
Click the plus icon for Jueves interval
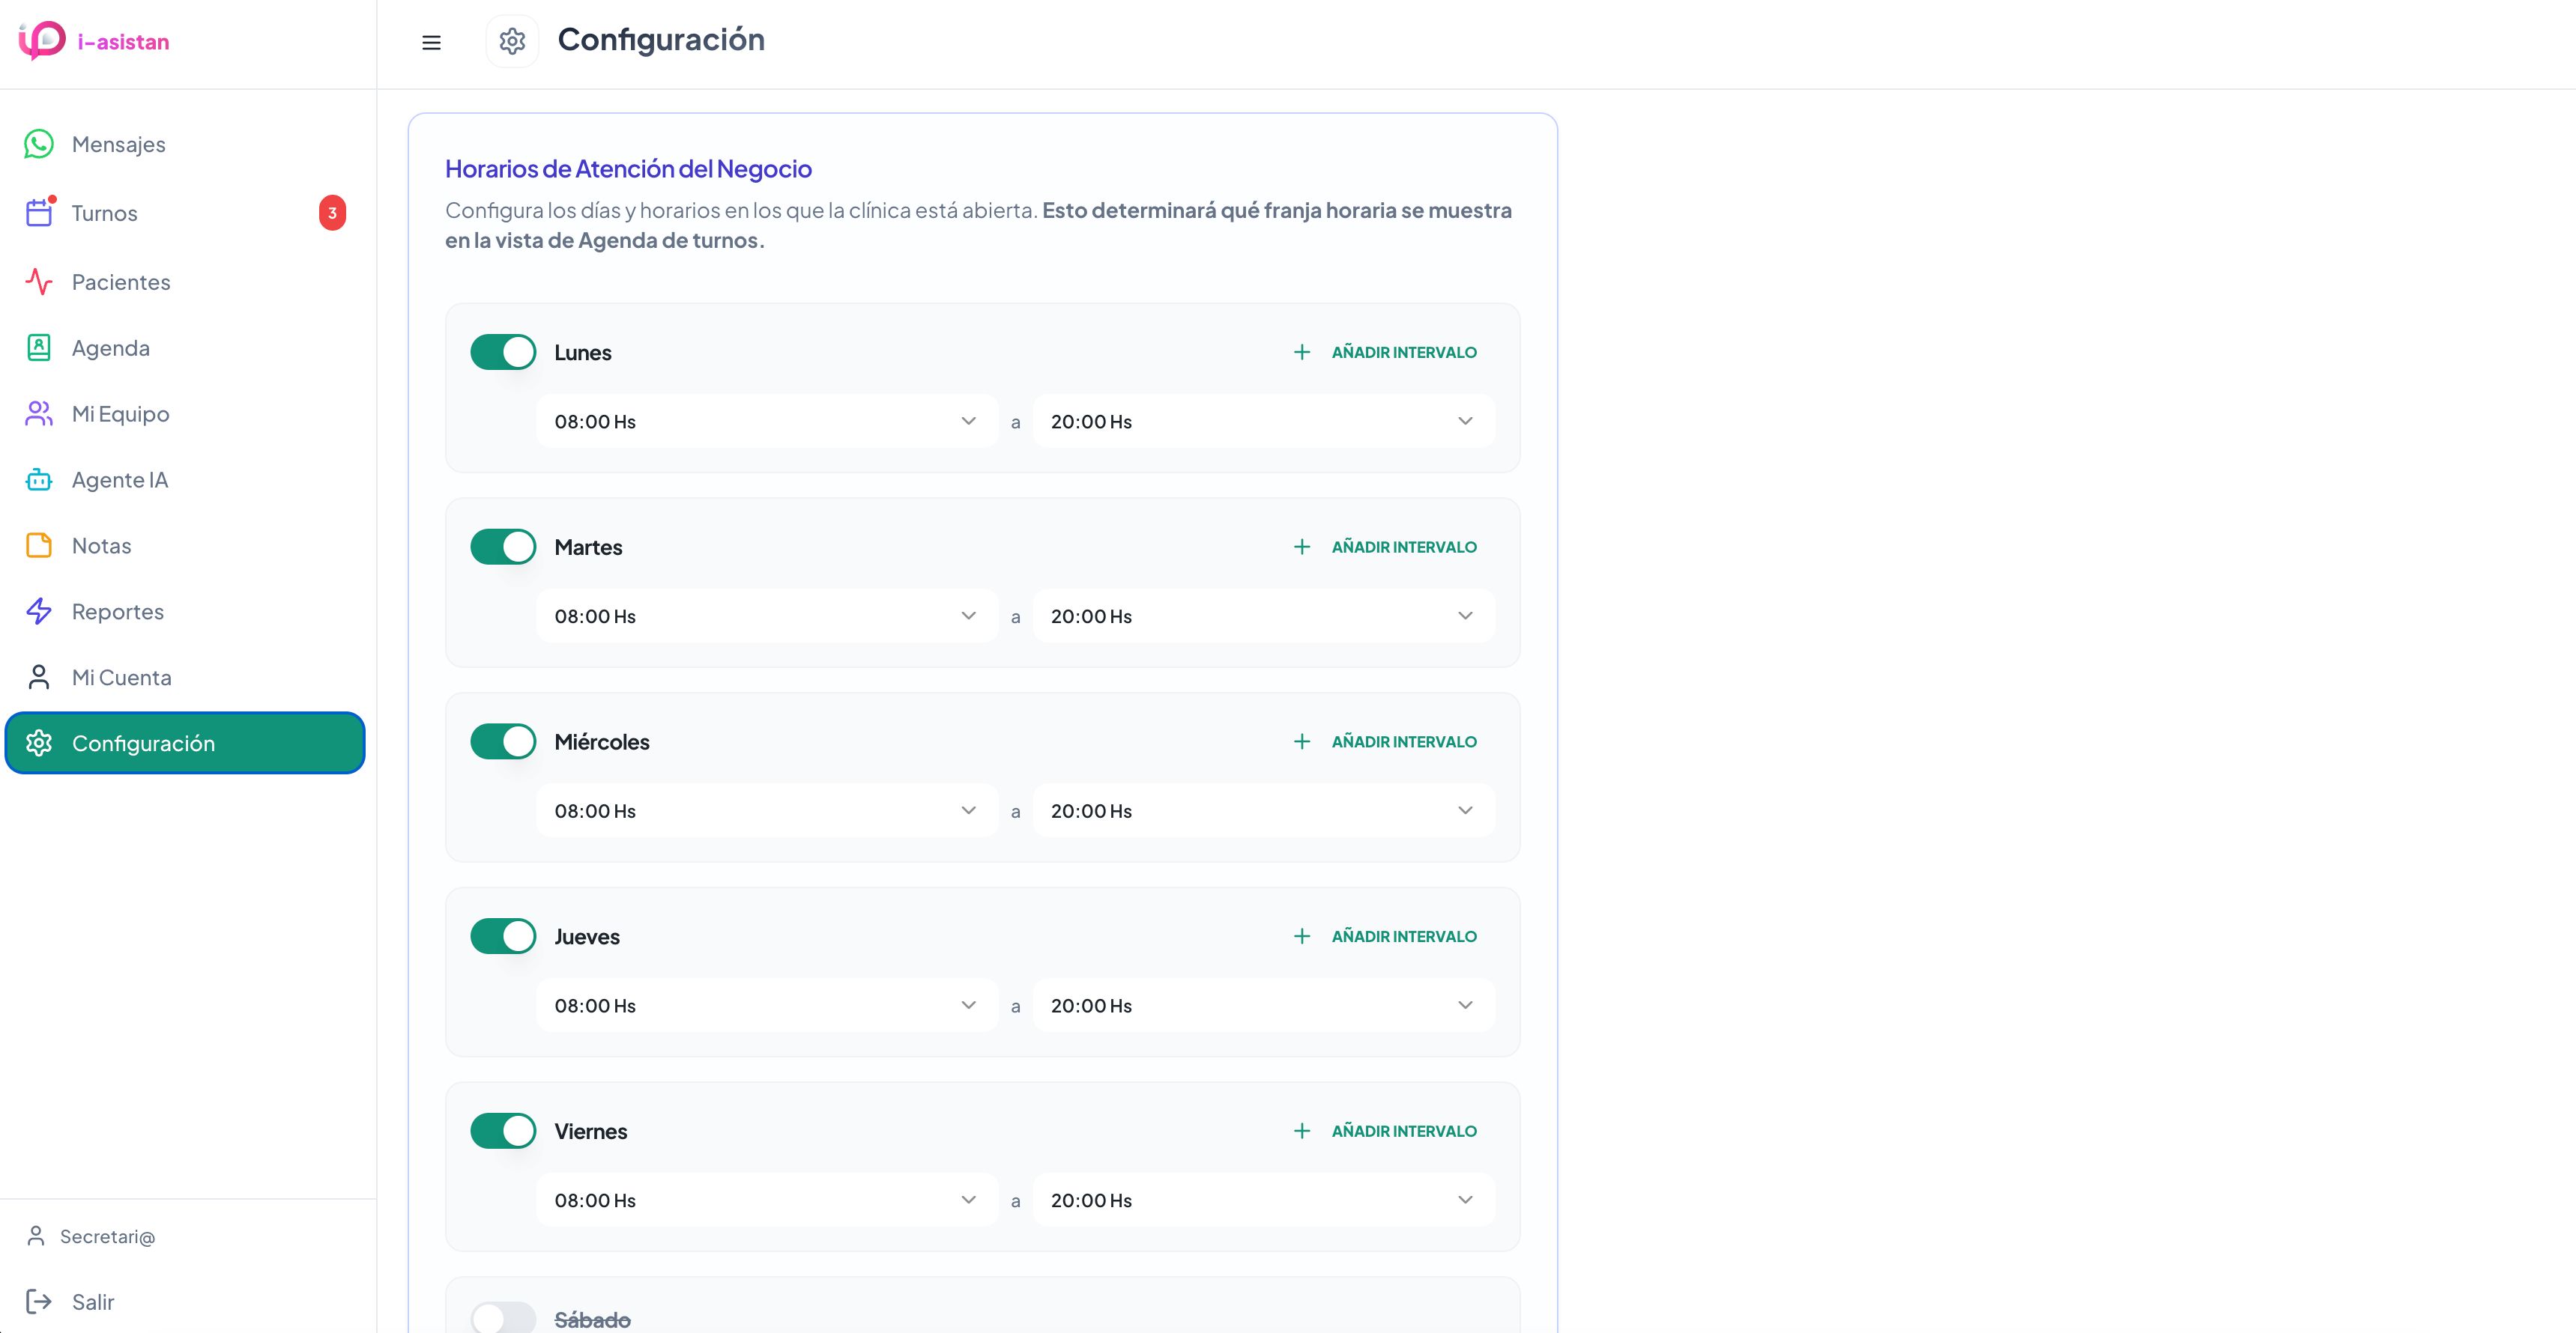coord(1302,936)
